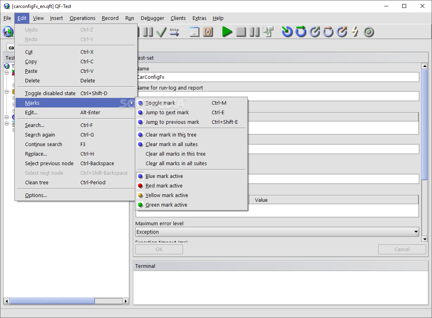
Task: Open the Operations menu
Action: 82,18
